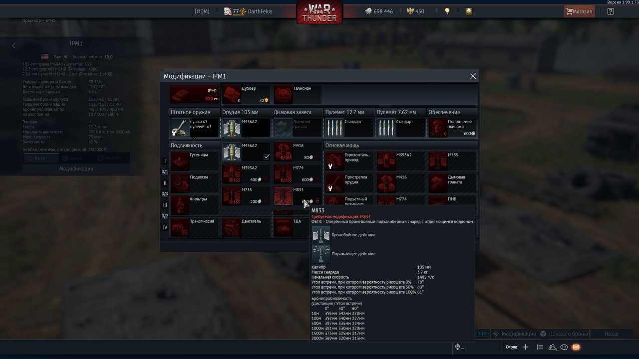Open the Двигатель engine modification
639x359 pixels.
[246, 227]
